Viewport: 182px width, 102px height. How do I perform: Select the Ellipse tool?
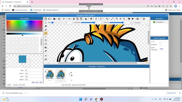[x=46, y=44]
